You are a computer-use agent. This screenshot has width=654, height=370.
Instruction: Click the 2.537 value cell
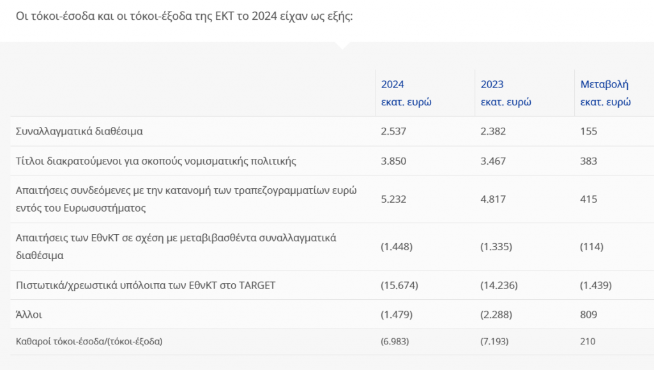[x=393, y=131]
